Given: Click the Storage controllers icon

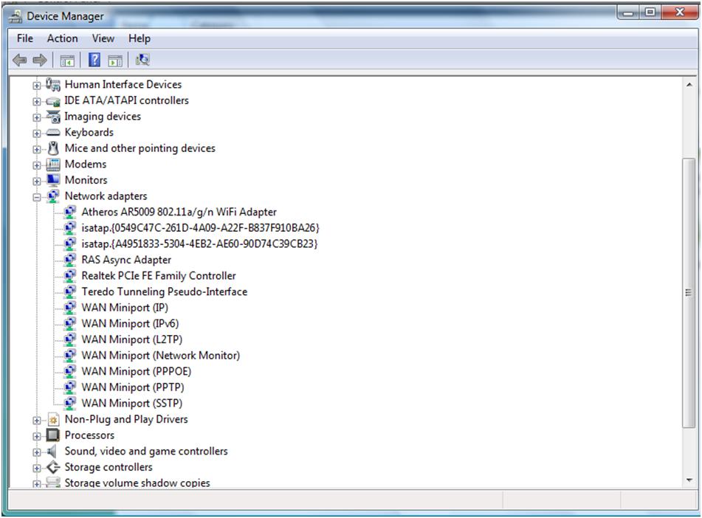Looking at the screenshot, I should click(x=53, y=467).
